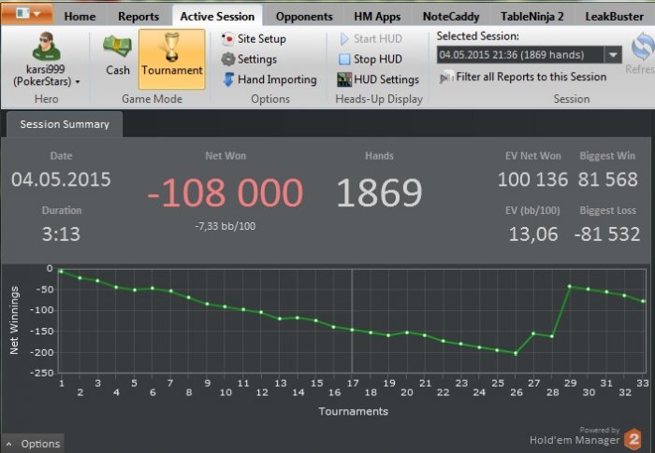Click the EV Net Won value 100 136
The height and width of the screenshot is (453, 655).
pyautogui.click(x=532, y=179)
